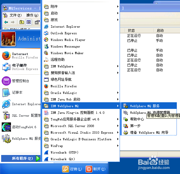
Task: Open 帮助中心 help icon
Action: coord(126,119)
